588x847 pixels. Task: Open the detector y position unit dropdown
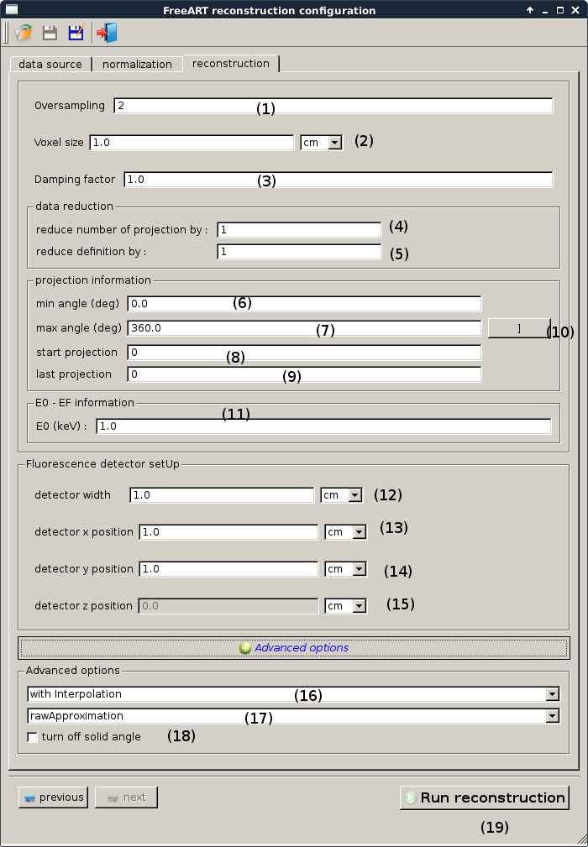pos(346,569)
